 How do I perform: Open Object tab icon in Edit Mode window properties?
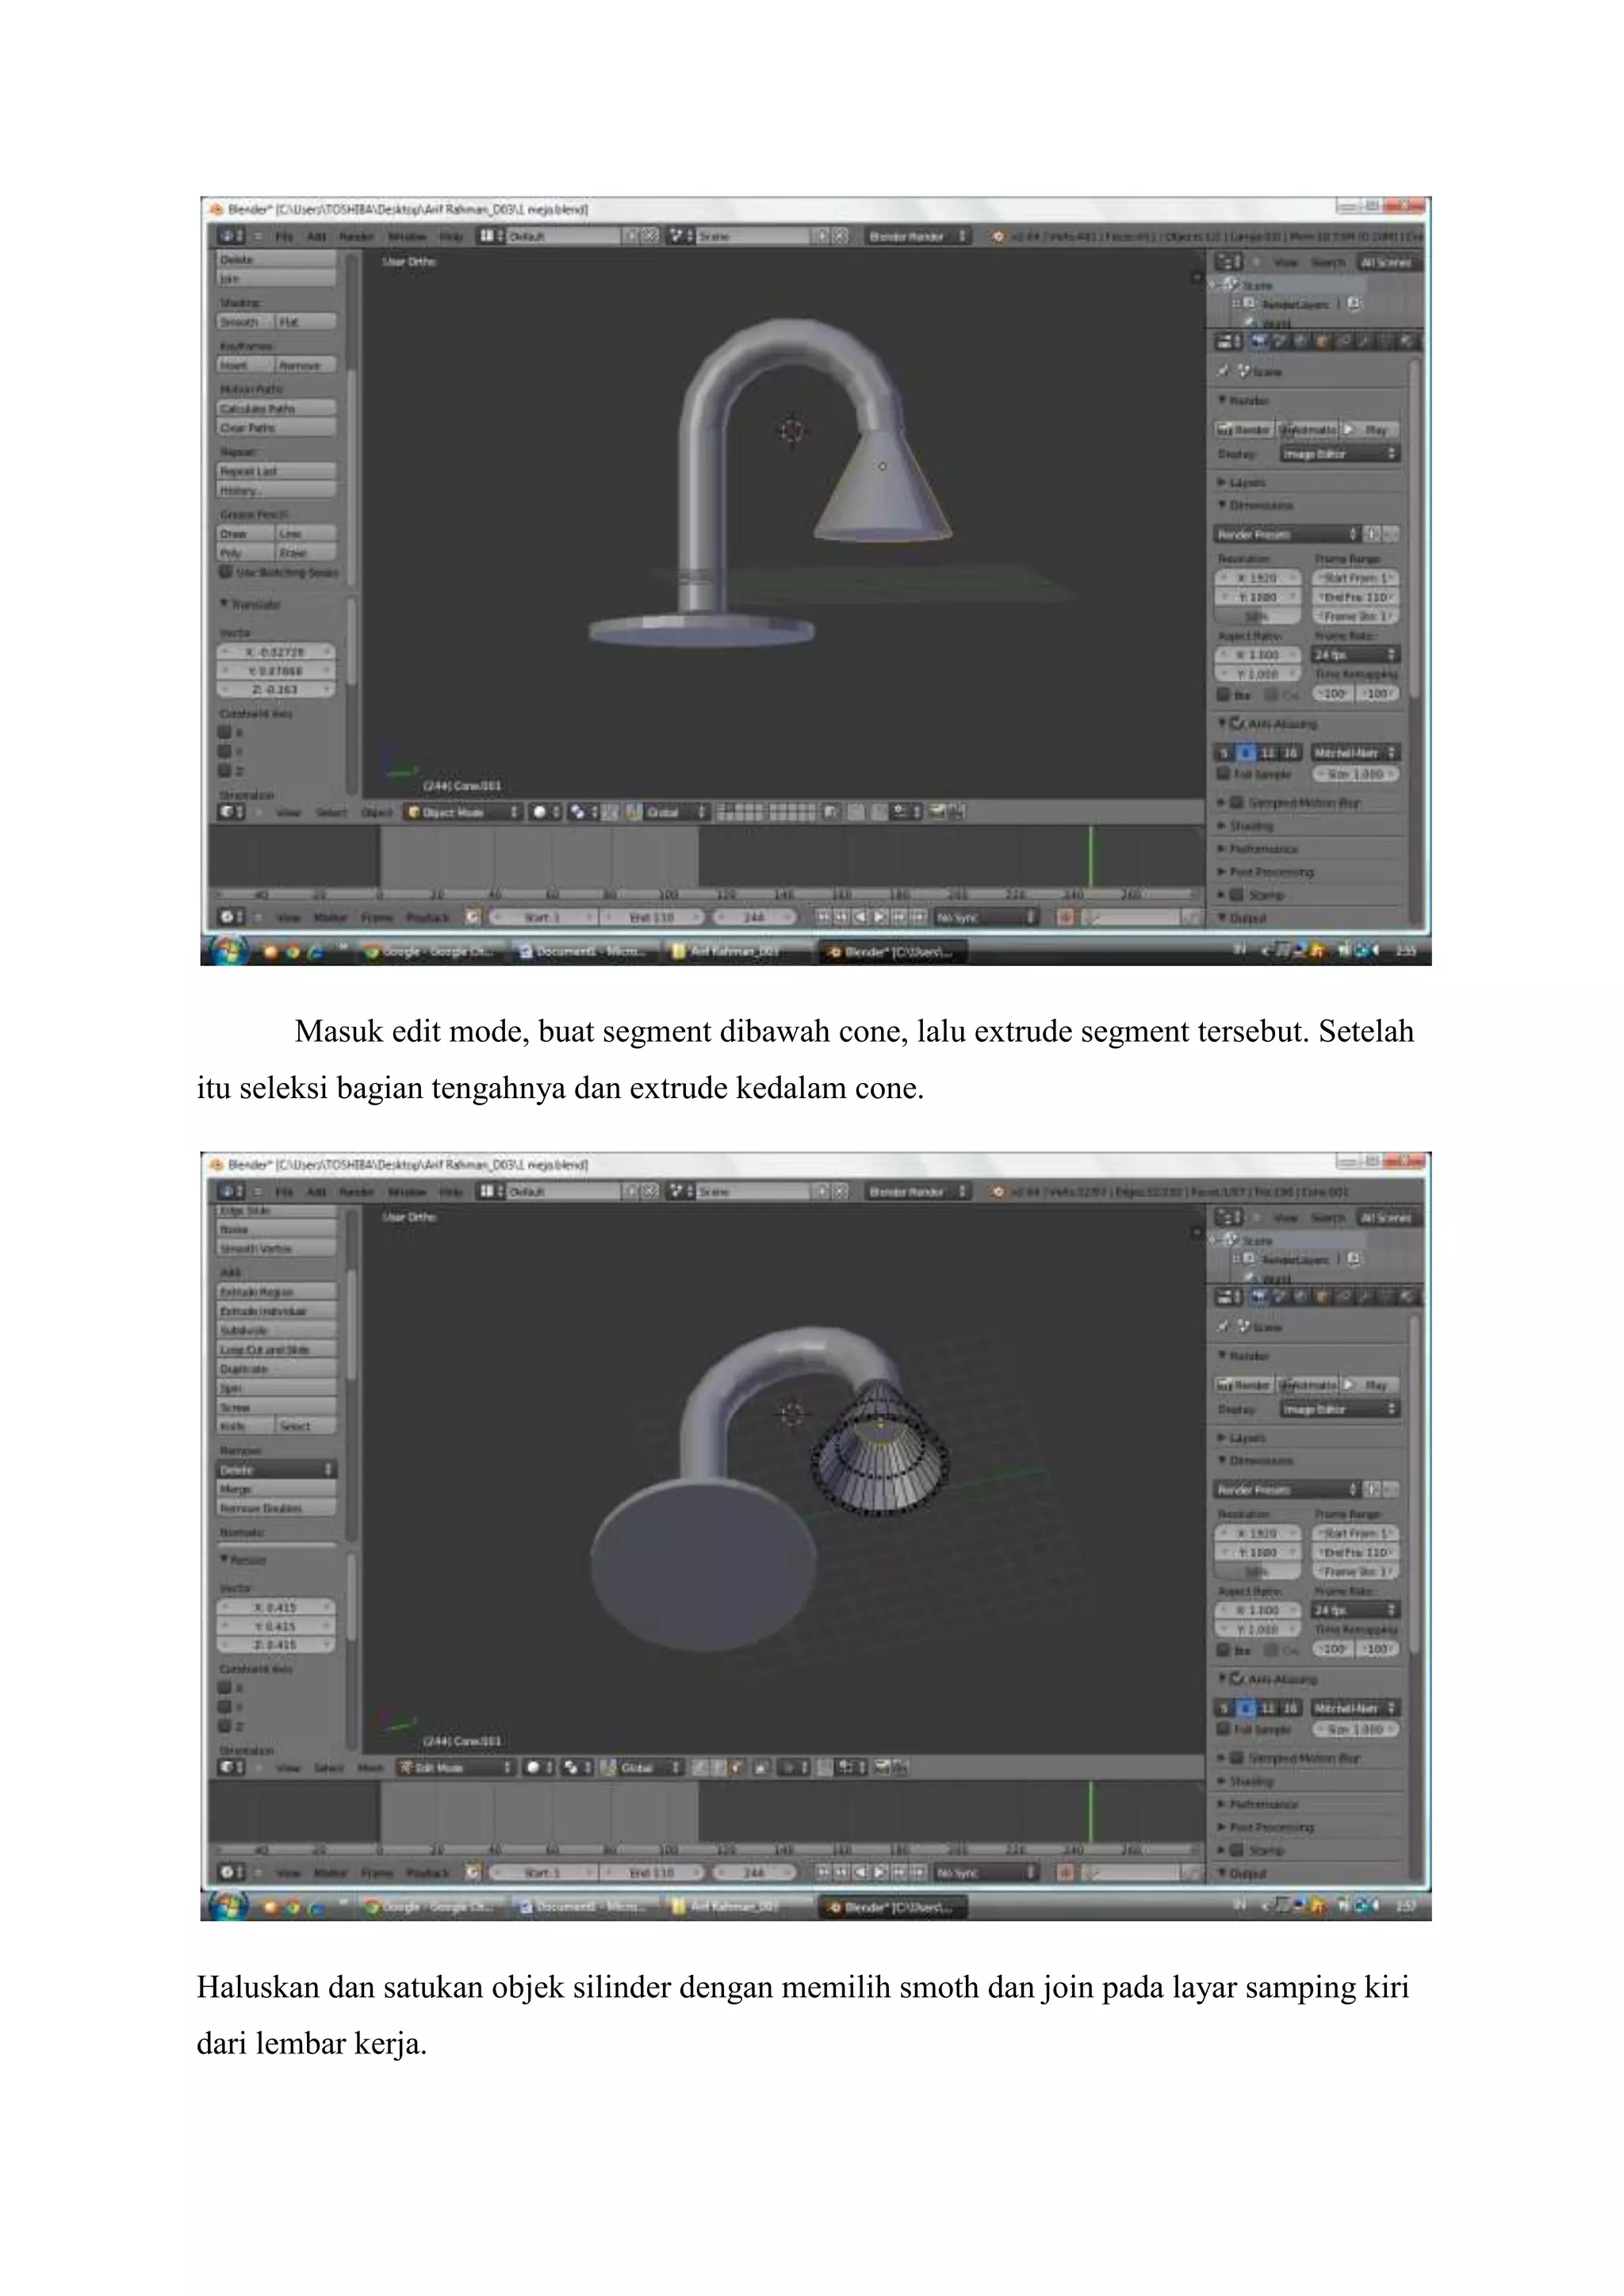[1322, 1297]
